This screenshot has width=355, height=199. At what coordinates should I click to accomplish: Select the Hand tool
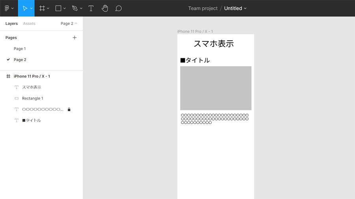point(105,8)
